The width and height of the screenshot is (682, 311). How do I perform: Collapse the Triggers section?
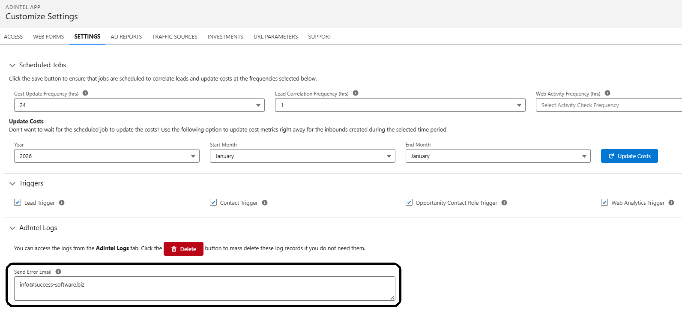(x=12, y=183)
